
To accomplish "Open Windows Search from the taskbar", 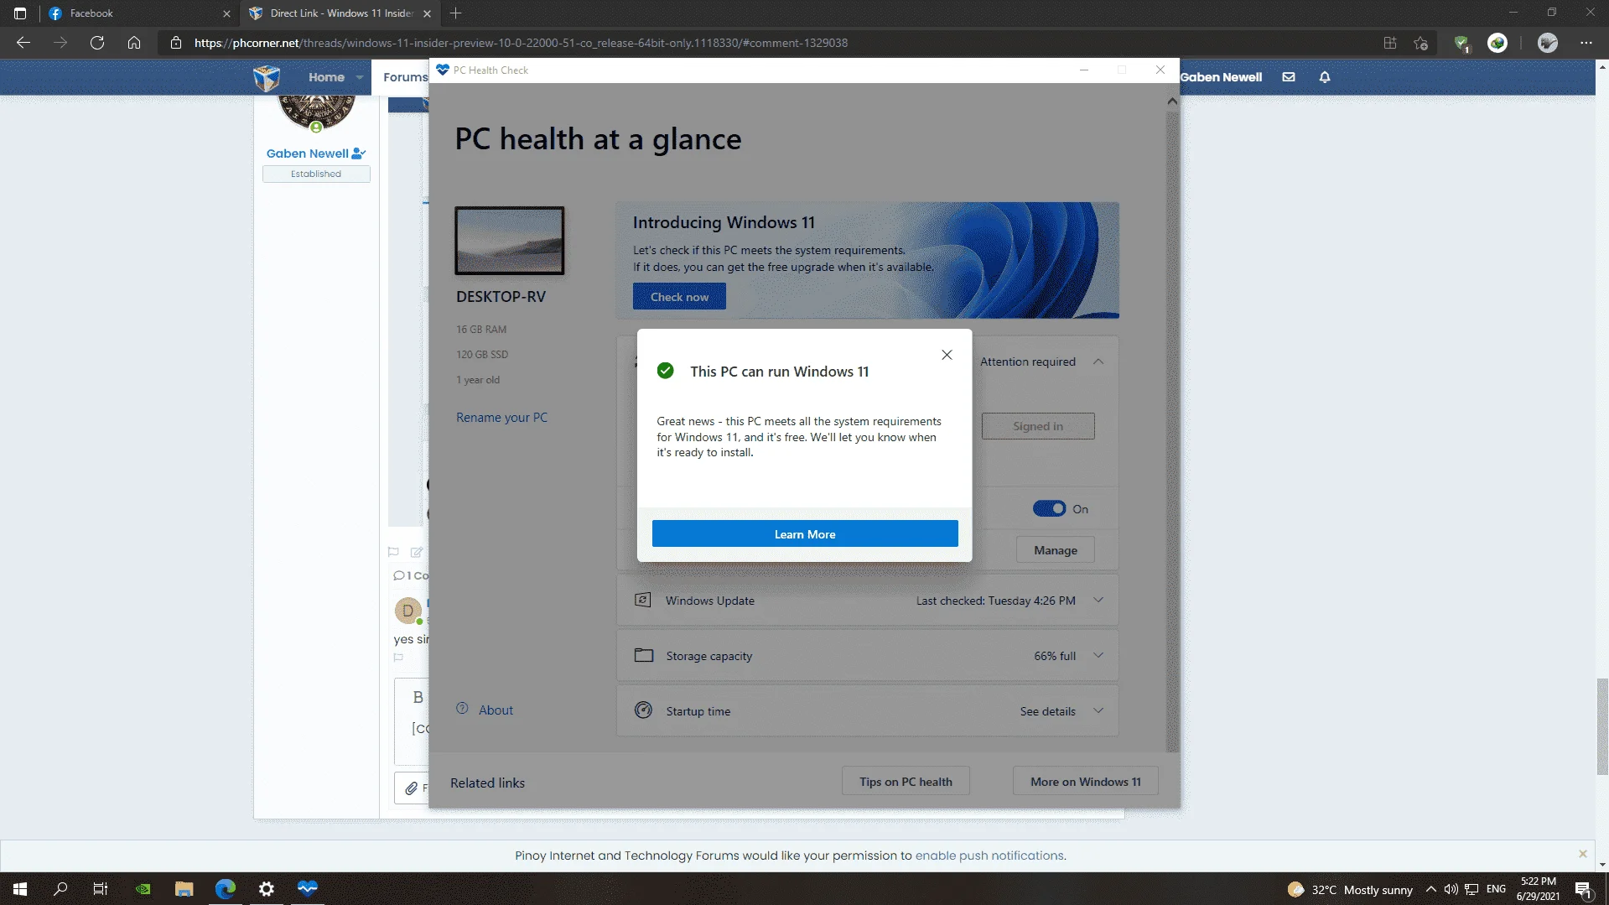I will point(60,889).
